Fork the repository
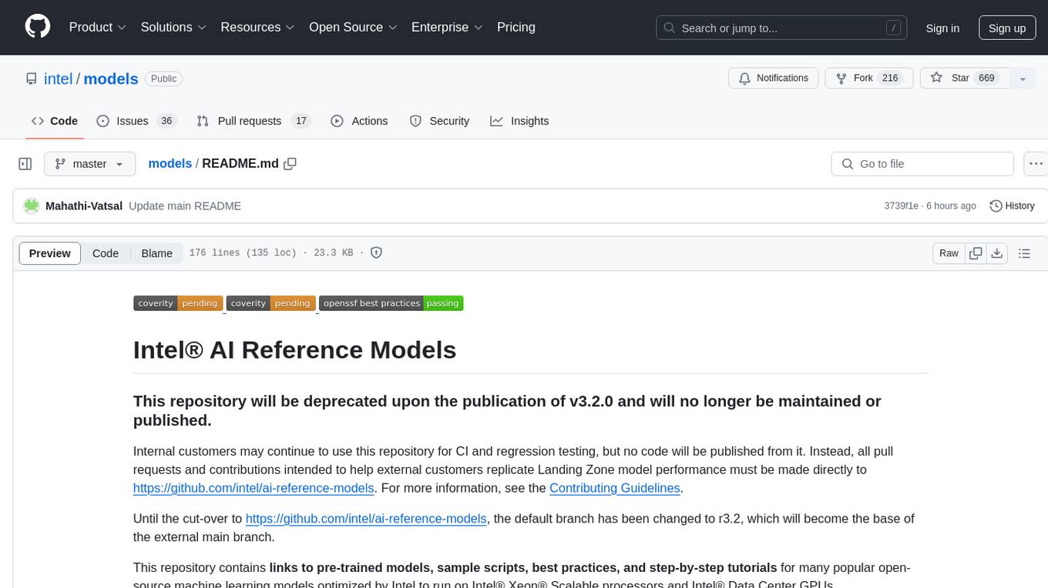Image resolution: width=1048 pixels, height=588 pixels. click(x=869, y=78)
